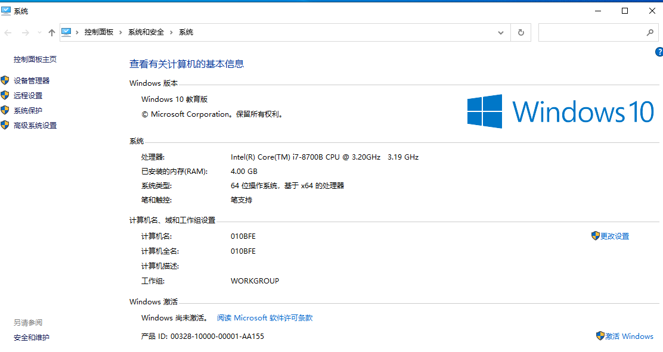Click the 查看有关计算机的基本信息 heading

pos(187,64)
